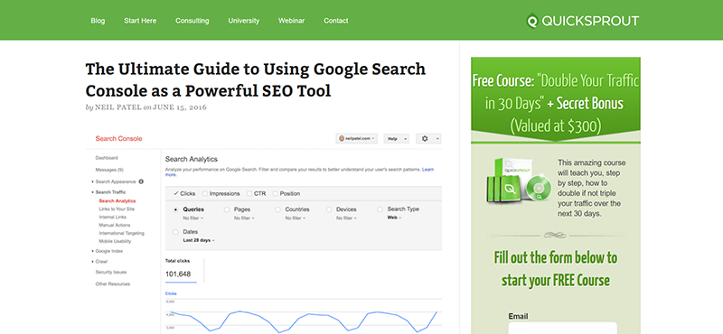Select the Countries radio button
Screen dimensions: 723x334
coord(277,209)
